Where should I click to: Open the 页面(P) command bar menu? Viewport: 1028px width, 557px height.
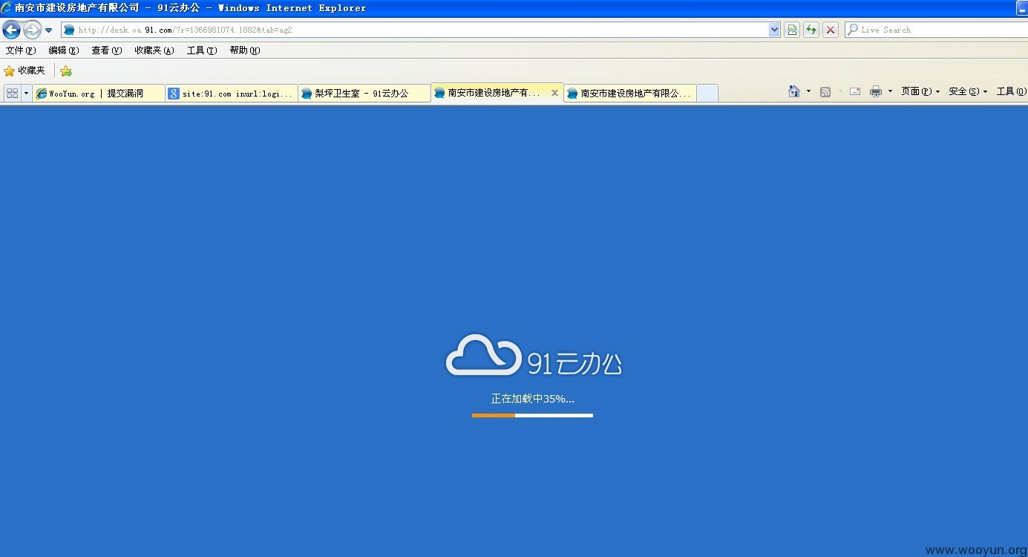(920, 91)
